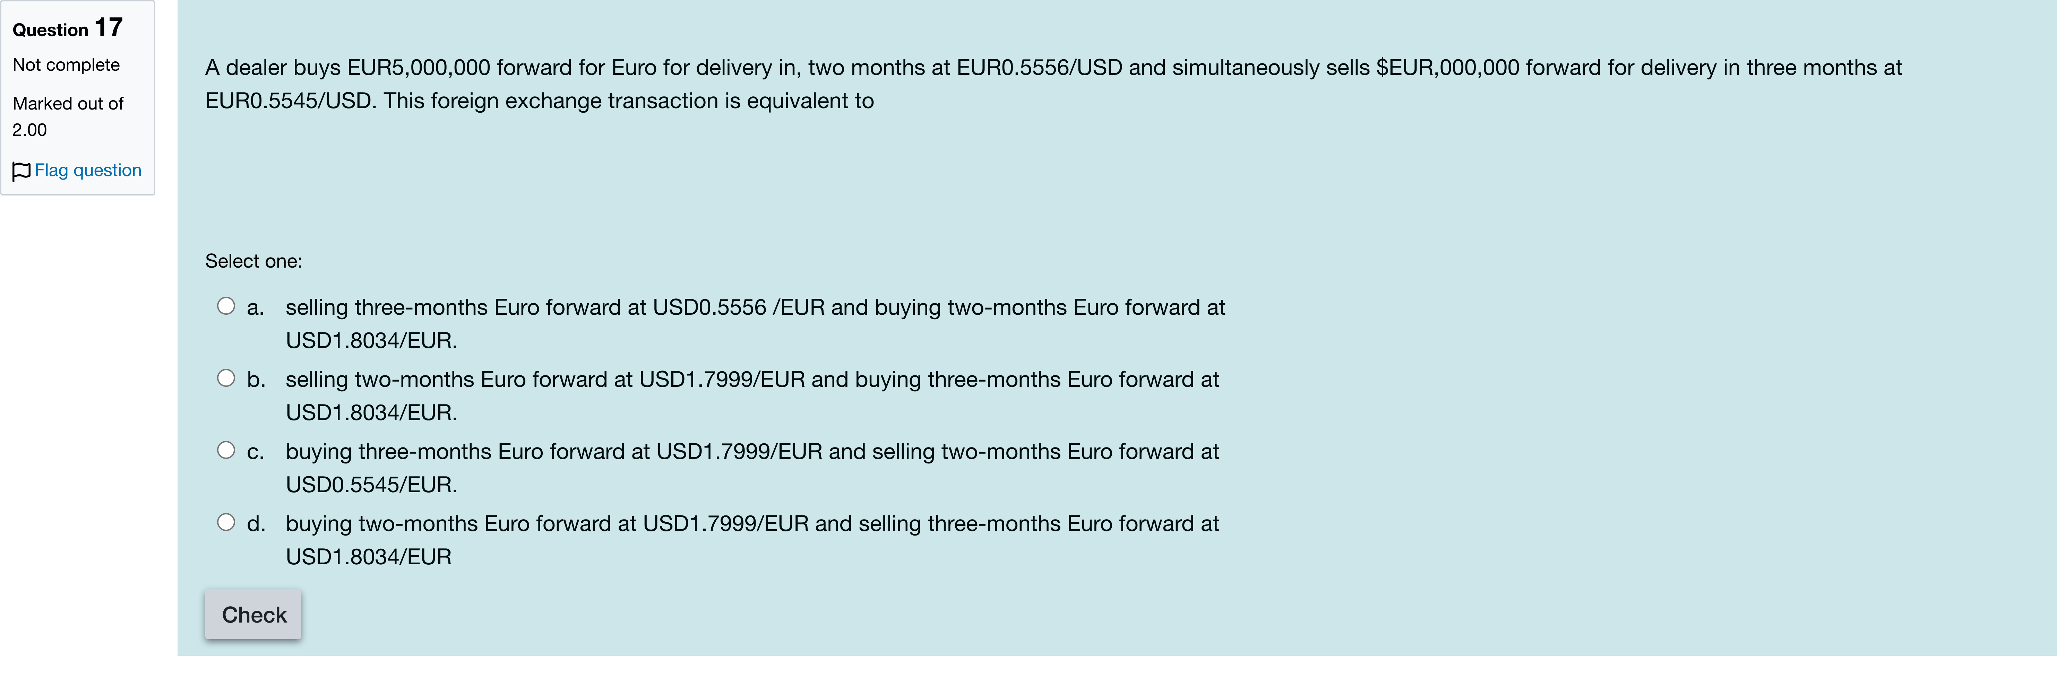Mark radio button for option d
This screenshot has width=2057, height=678.
pyautogui.click(x=226, y=522)
